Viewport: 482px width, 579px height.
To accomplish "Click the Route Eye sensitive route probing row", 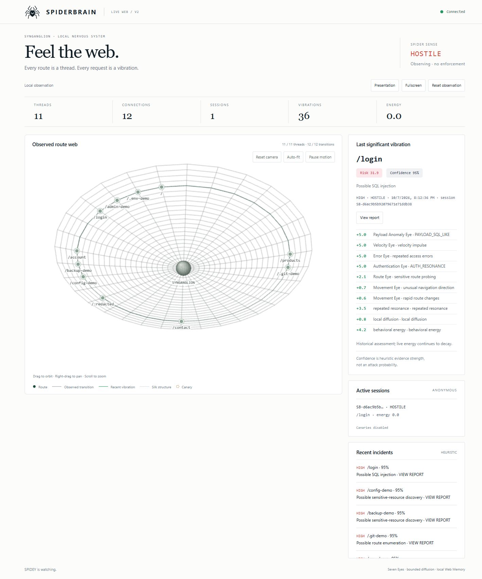I will click(x=406, y=277).
